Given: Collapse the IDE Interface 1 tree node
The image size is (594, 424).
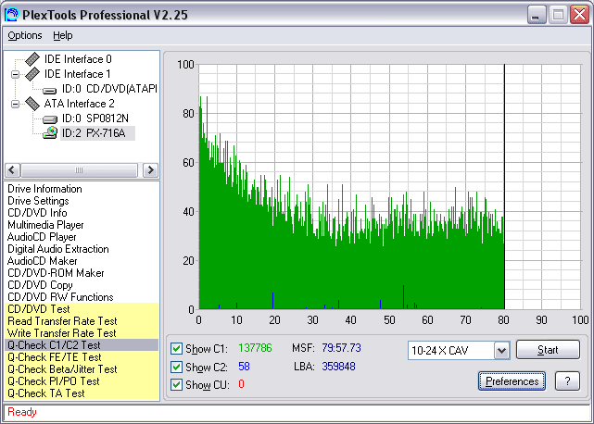Looking at the screenshot, I should click(15, 74).
